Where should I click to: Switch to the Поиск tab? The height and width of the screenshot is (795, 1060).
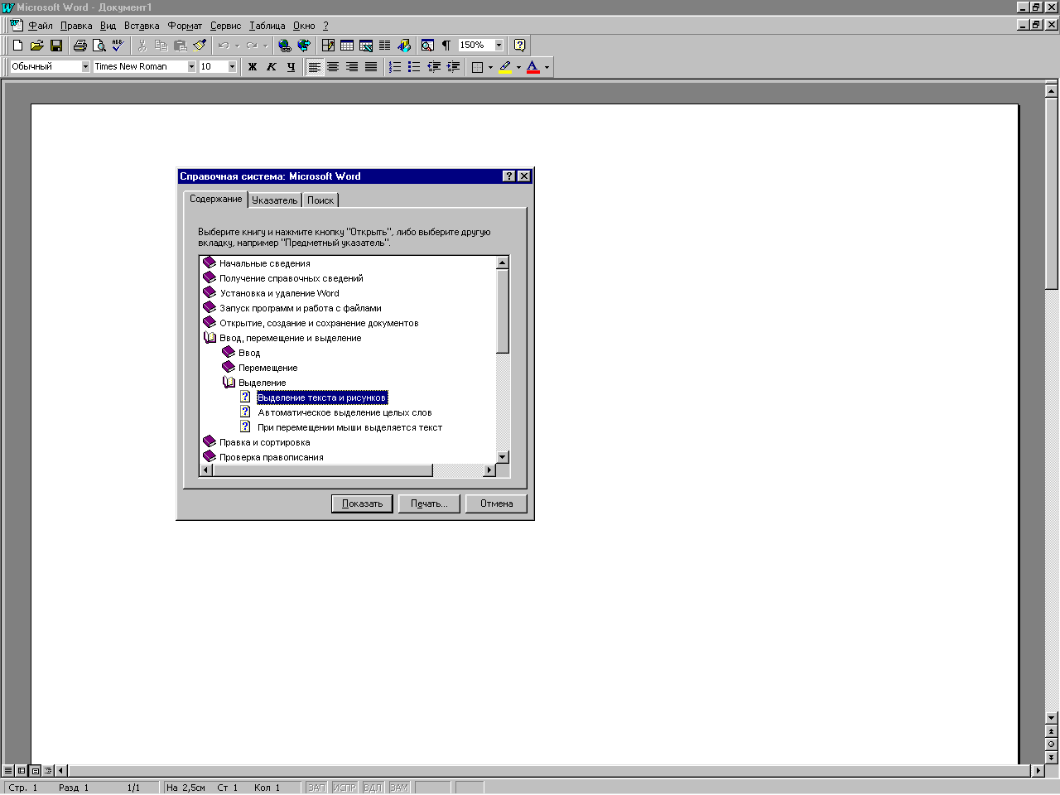tap(320, 200)
